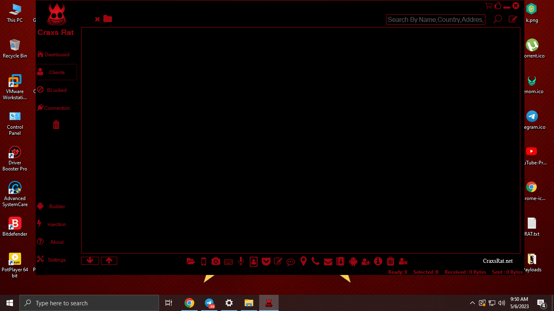Image resolution: width=554 pixels, height=311 pixels.
Task: Click the thumbs-up icon near window controls
Action: (498, 5)
